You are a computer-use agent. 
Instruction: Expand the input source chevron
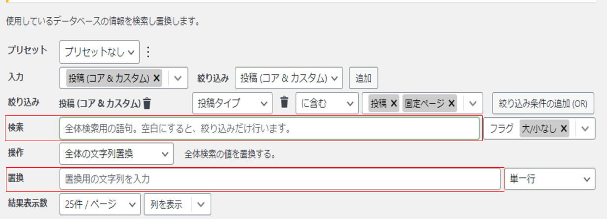coord(178,77)
